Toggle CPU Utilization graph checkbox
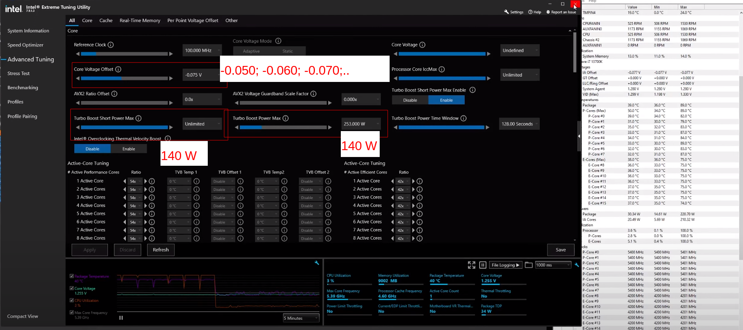 [72, 300]
